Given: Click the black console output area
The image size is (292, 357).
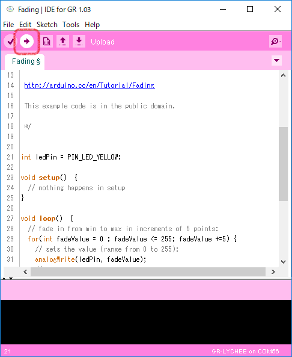Looking at the screenshot, I should coord(146,322).
